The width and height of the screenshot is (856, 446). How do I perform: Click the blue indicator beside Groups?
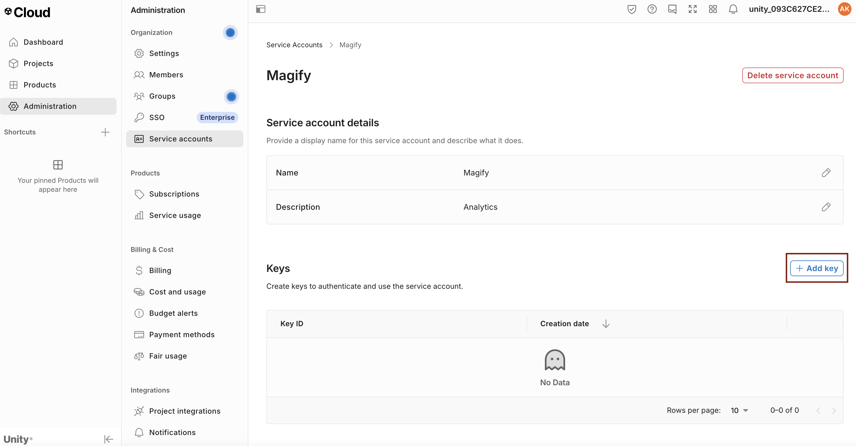pos(231,96)
